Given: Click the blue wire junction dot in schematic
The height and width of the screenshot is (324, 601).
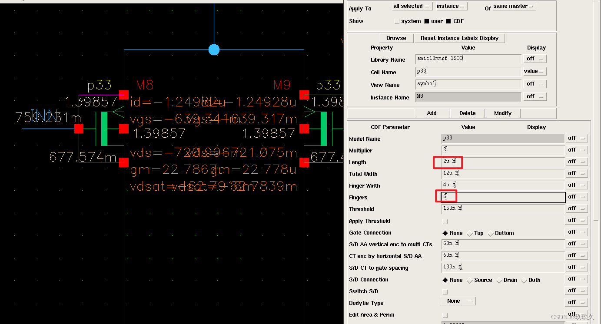Looking at the screenshot, I should [x=214, y=50].
